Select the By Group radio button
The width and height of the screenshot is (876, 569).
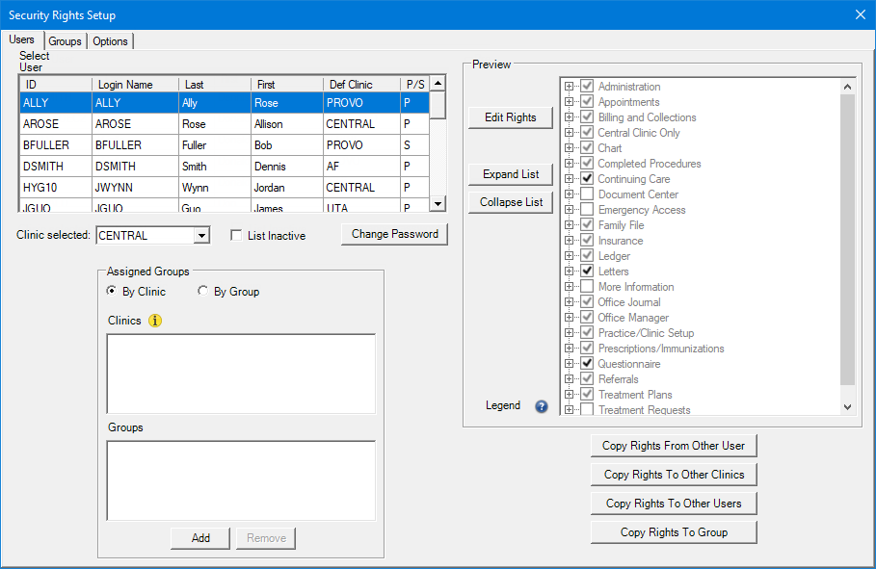tap(203, 292)
